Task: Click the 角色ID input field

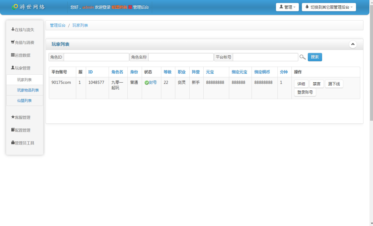Action: point(96,57)
